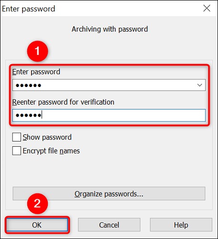
Task: Tick the Encrypt file names checkbox square
Action: (17, 151)
